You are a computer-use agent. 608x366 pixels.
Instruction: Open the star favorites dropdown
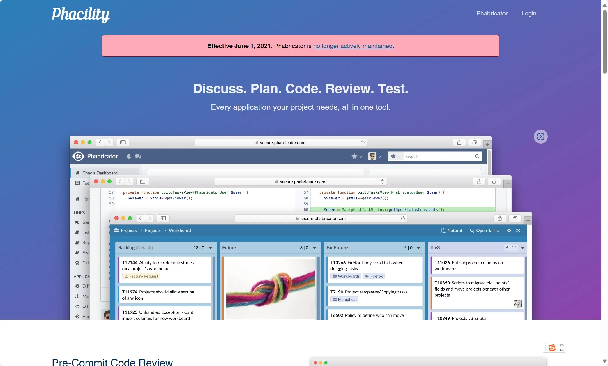coord(357,156)
